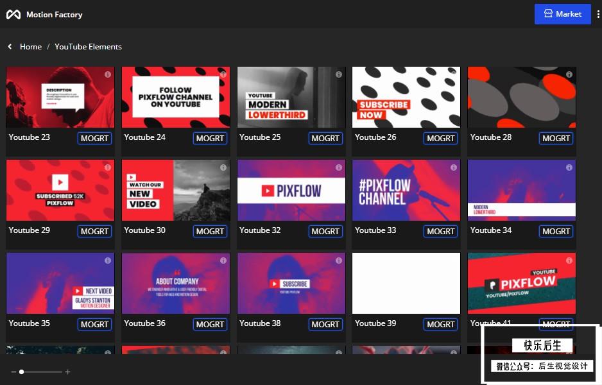602x385 pixels.
Task: Open info icon on Youtube 32
Action: point(339,167)
